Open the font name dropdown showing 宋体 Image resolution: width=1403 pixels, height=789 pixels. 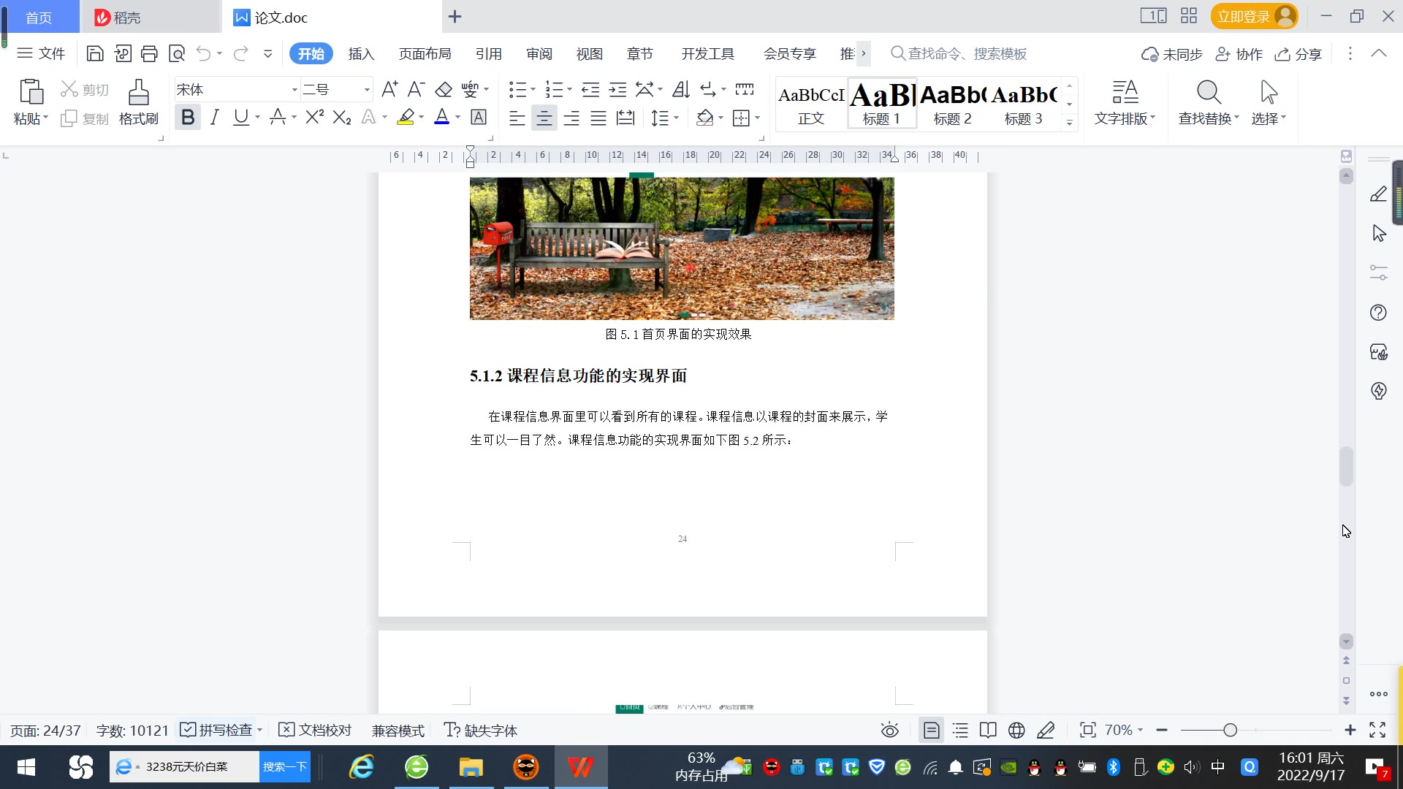(x=294, y=90)
